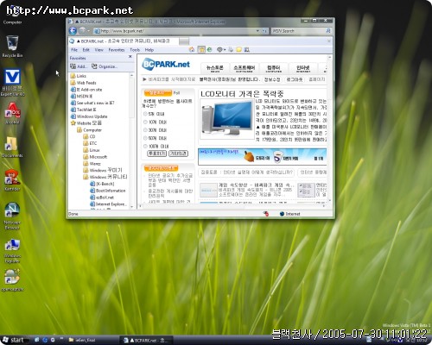
Task: Select the '5개 이내' poll radio button
Action: tap(145, 114)
